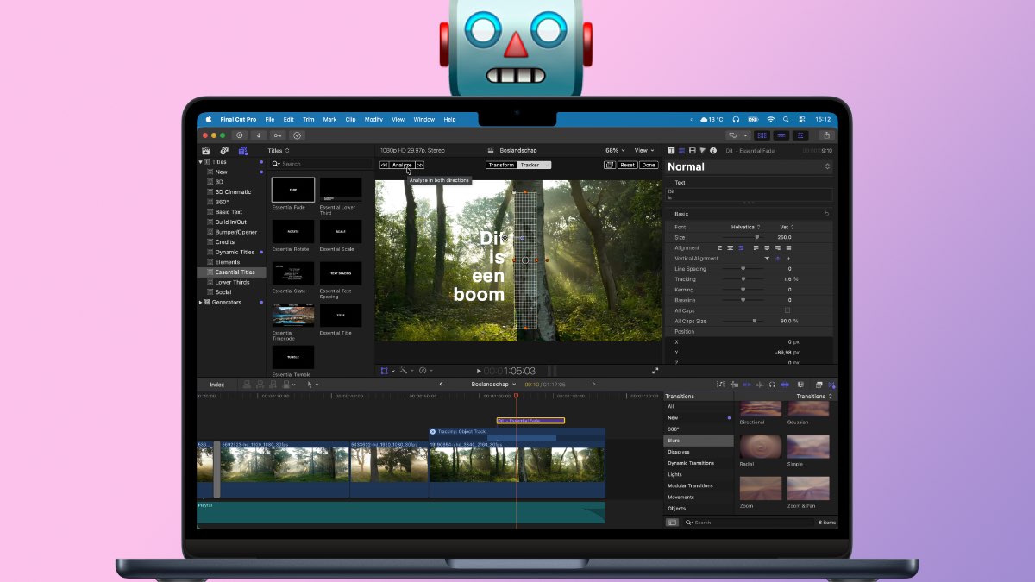The width and height of the screenshot is (1035, 582).
Task: Open the Libraries sidebar icon
Action: tap(205, 150)
